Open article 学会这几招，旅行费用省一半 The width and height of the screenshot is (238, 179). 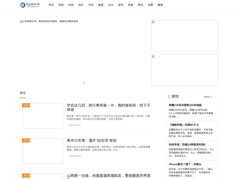tap(108, 107)
